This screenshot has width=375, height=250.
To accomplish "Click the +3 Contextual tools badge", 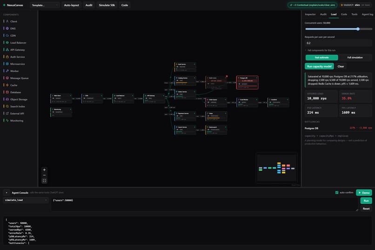I will pos(312,5).
